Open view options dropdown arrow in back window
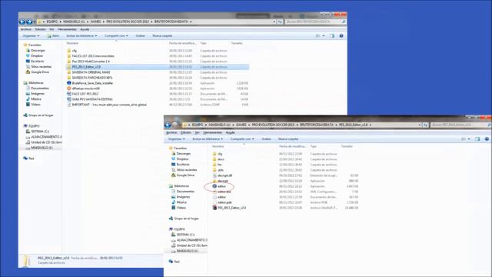Image resolution: width=492 pixels, height=277 pixels. pos(324,36)
